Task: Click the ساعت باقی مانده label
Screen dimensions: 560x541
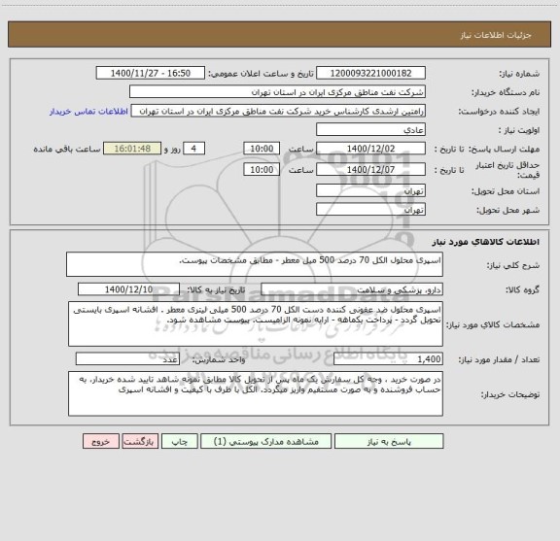Action: point(67,149)
